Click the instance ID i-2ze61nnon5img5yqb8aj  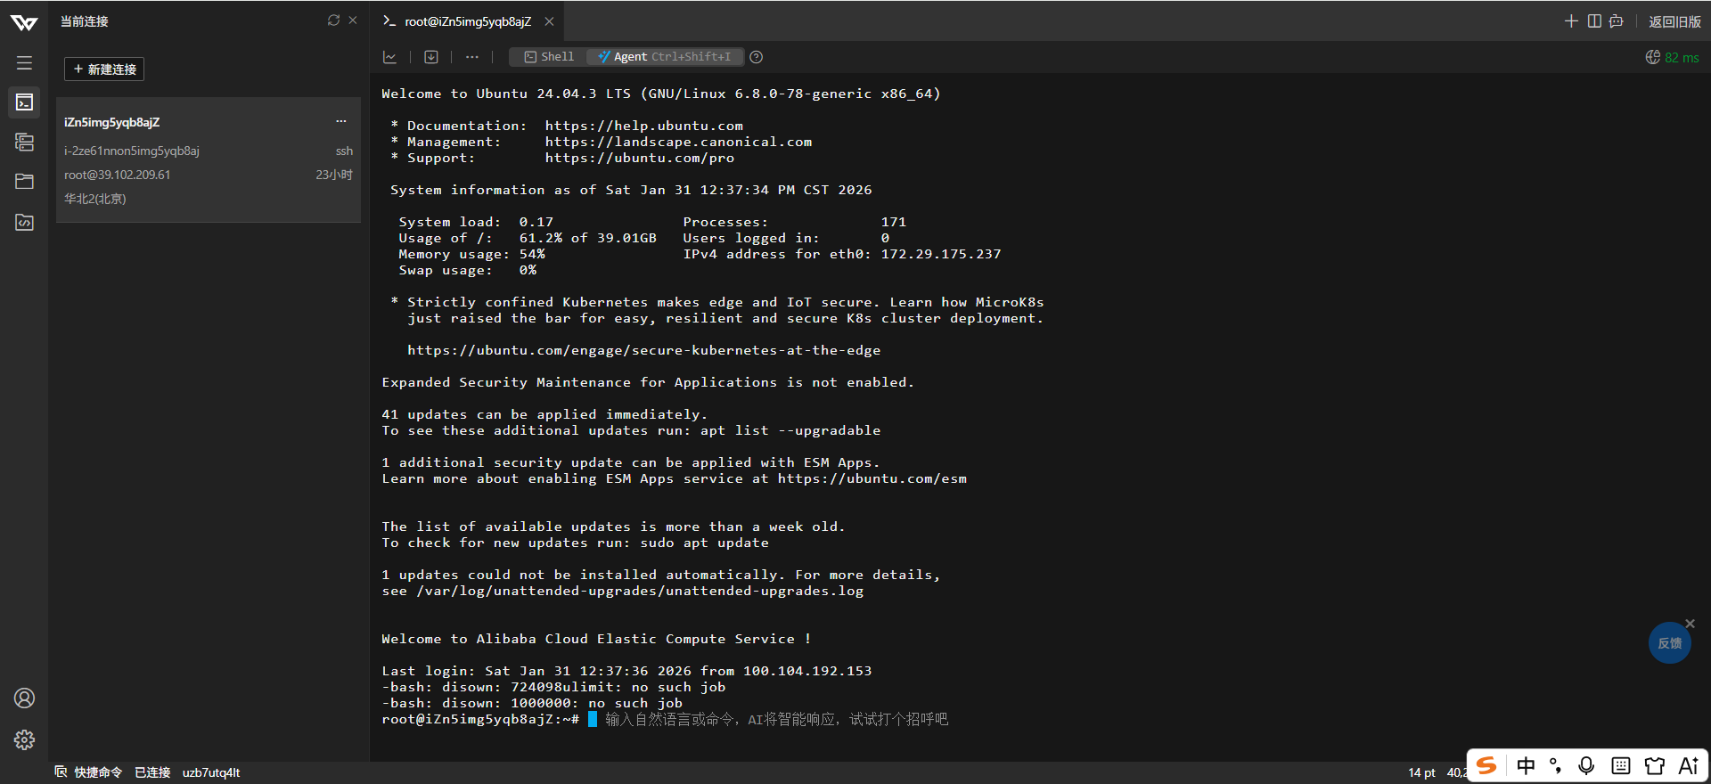coord(132,151)
